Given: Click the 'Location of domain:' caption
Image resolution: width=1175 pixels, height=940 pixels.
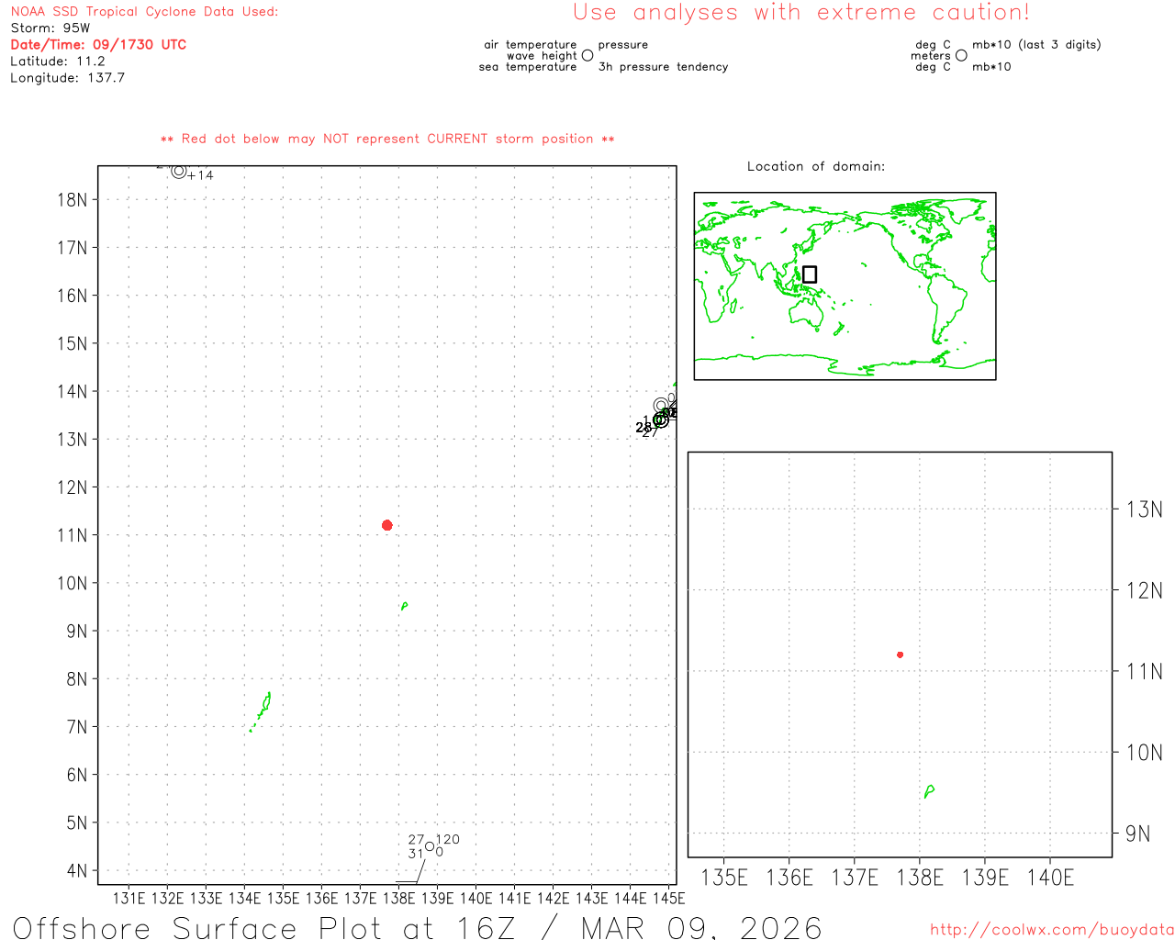Looking at the screenshot, I should (x=816, y=166).
